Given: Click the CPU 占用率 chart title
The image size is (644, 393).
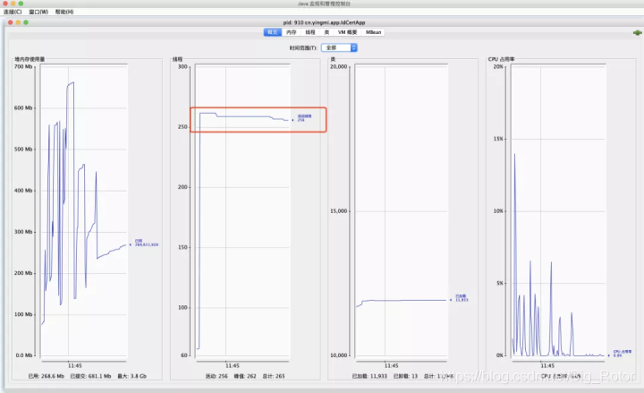Looking at the screenshot, I should click(501, 59).
